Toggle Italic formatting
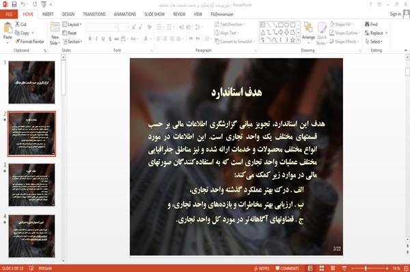410x272 pixels. point(96,39)
